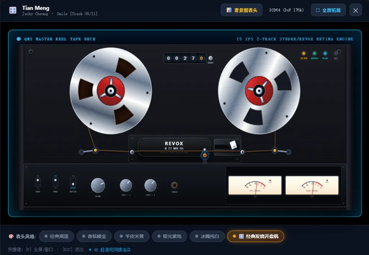This screenshot has width=369, height=255.
Task: Click the INPUT A knob
Action: click(126, 185)
